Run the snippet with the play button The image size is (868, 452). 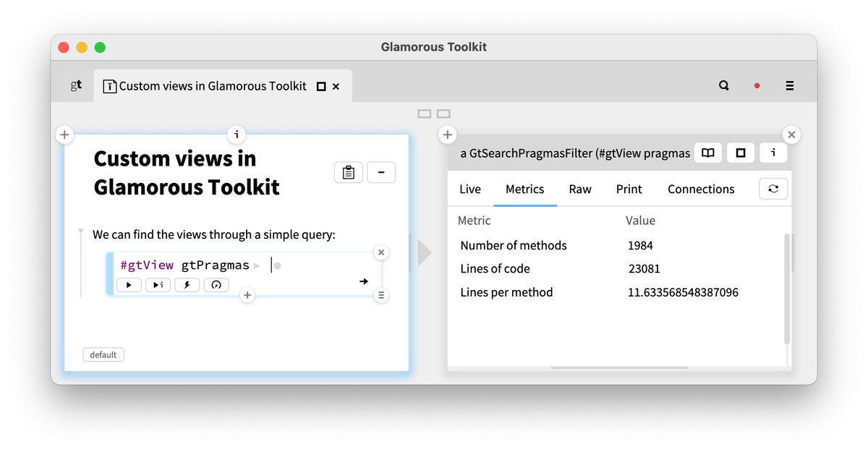(x=129, y=285)
